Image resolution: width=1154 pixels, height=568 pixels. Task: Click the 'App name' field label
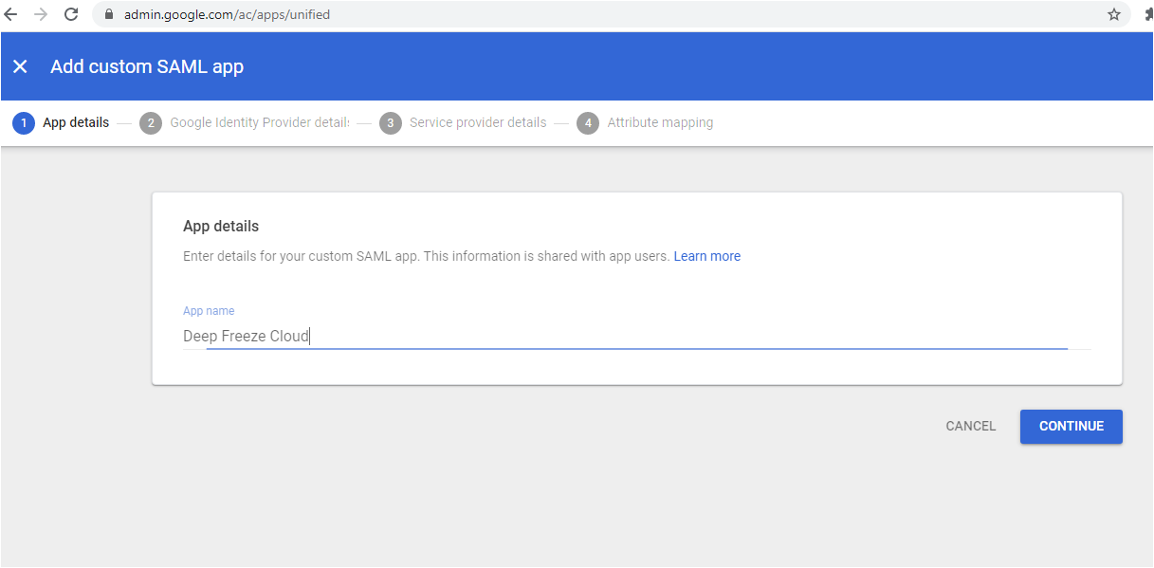pos(209,311)
